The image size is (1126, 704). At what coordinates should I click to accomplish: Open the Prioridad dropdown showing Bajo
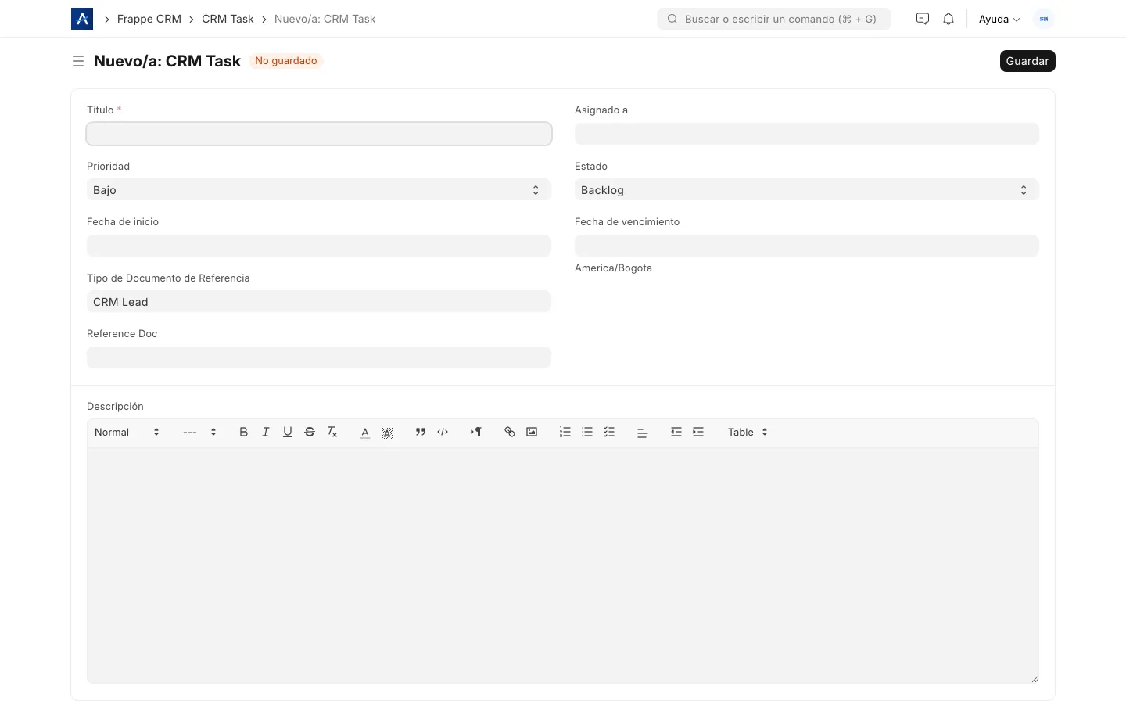[319, 190]
